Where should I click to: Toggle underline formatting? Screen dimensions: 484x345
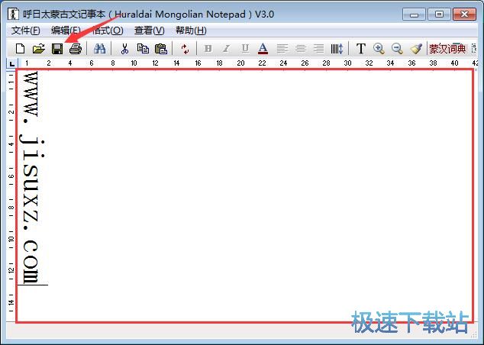[x=244, y=49]
